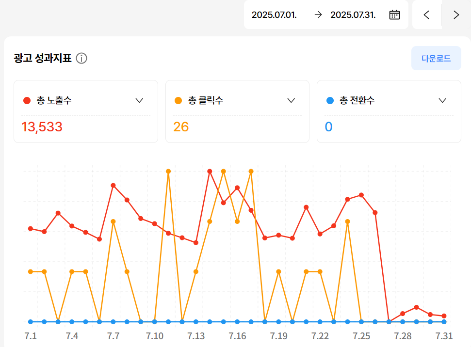Select the start date 2025.07.01. field
471x347 pixels.
click(274, 15)
